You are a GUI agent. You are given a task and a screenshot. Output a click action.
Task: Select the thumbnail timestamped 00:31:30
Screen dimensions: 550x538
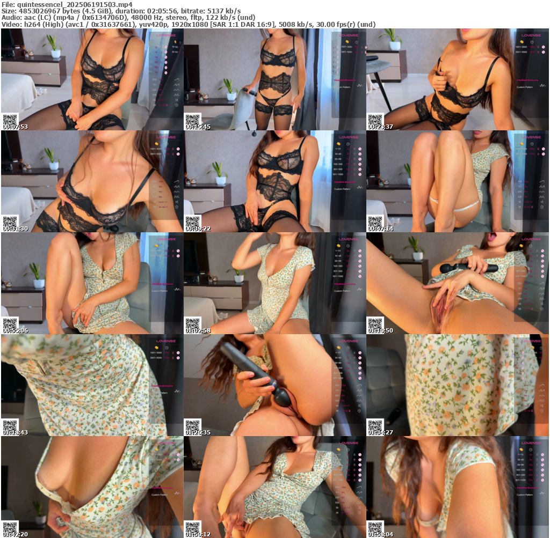point(92,181)
